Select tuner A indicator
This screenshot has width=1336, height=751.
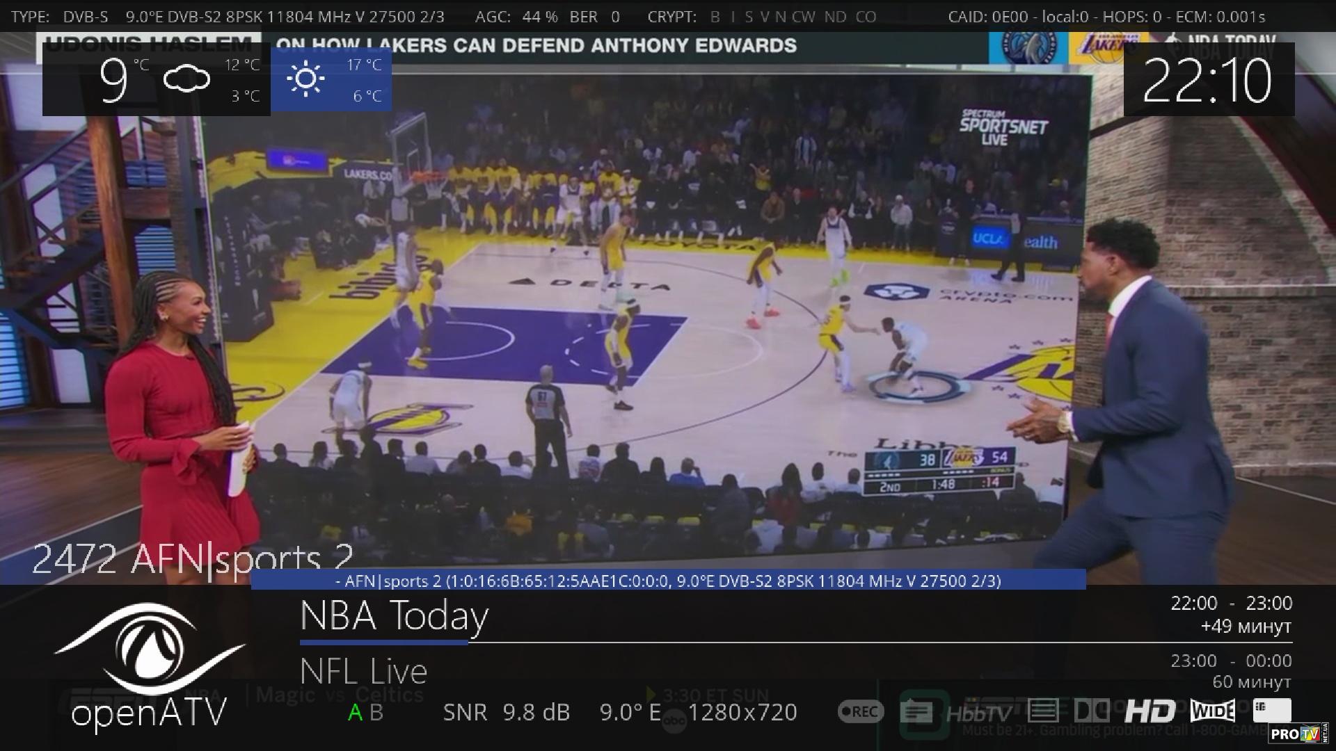click(355, 713)
